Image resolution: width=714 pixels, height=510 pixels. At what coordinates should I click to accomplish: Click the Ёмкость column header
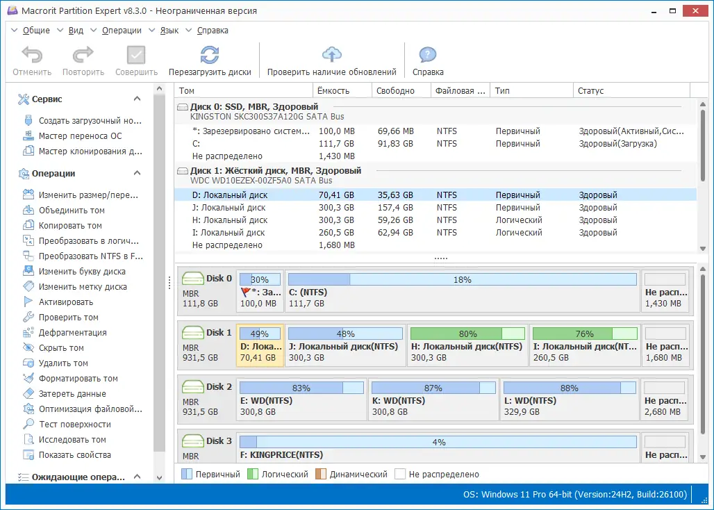[x=333, y=91]
